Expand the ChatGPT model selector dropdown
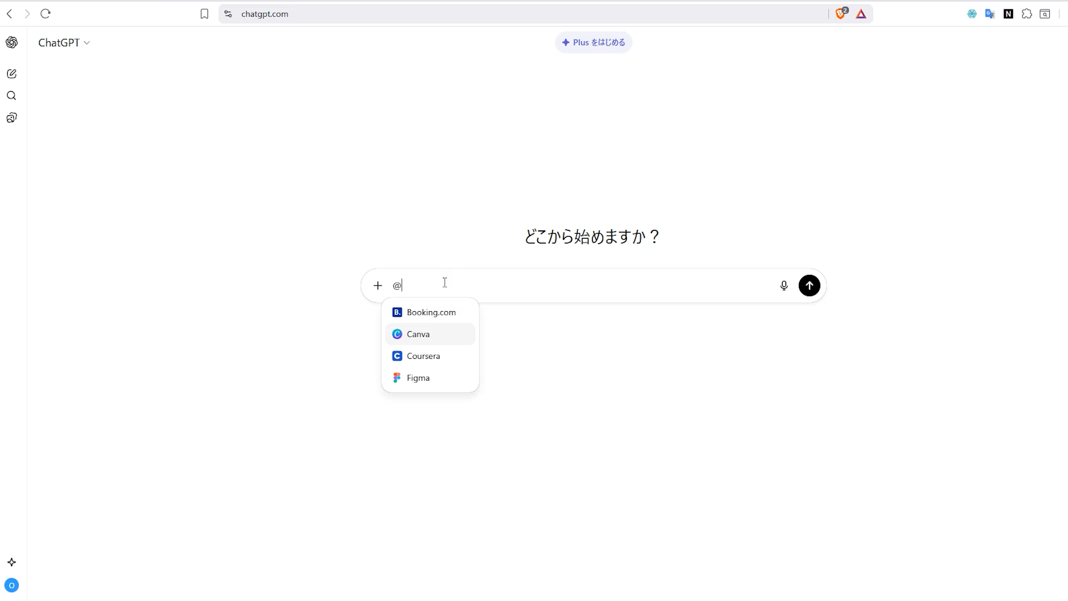Image resolution: width=1068 pixels, height=601 pixels. pyautogui.click(x=64, y=43)
